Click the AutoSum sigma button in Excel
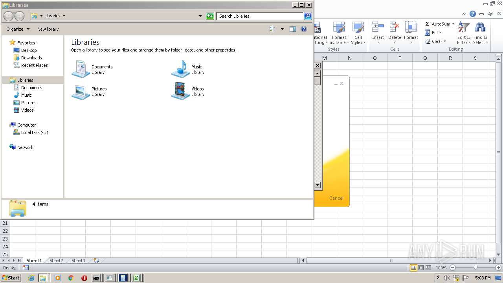This screenshot has height=283, width=503. (437, 24)
